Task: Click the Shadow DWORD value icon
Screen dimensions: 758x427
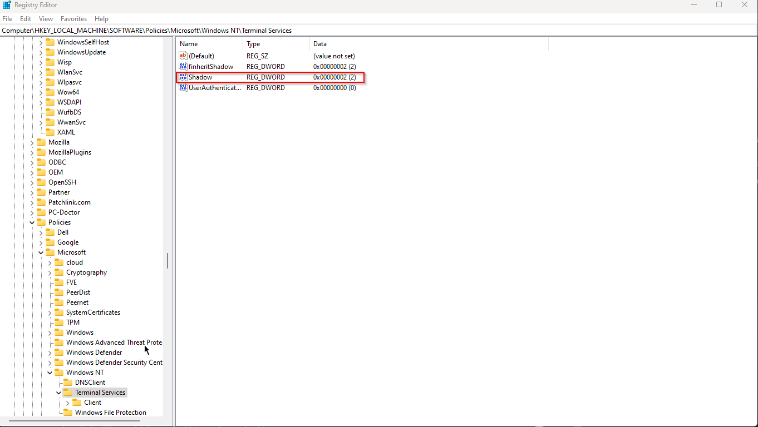Action: coord(183,77)
